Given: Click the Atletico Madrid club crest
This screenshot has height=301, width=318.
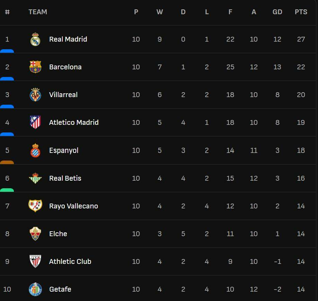Looking at the screenshot, I should (35, 122).
